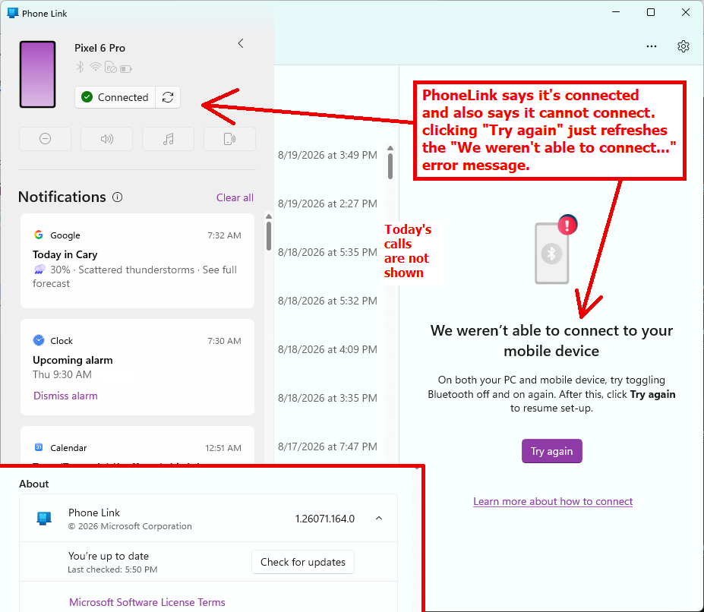Toggle Do Not Disturb on phone

point(45,139)
